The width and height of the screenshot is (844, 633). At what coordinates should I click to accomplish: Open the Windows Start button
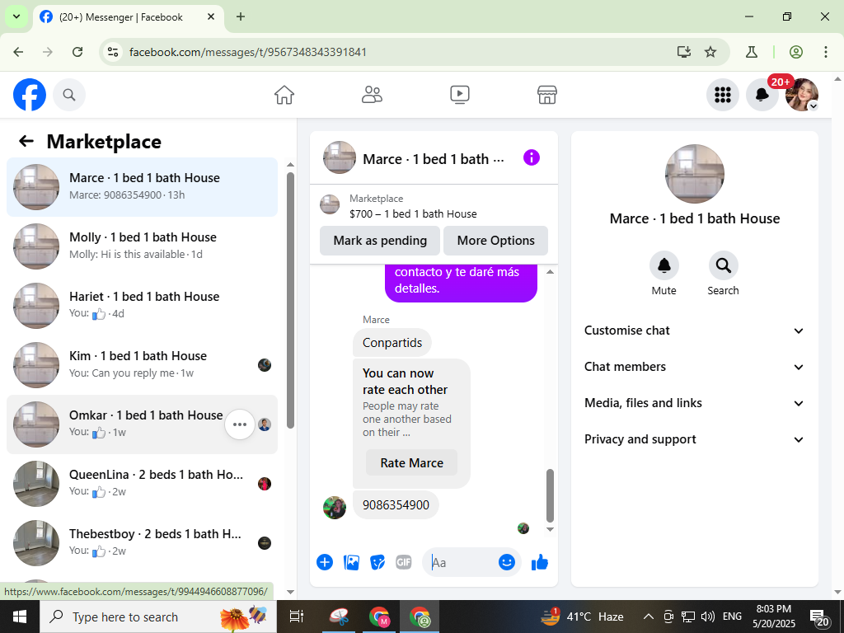(x=20, y=617)
